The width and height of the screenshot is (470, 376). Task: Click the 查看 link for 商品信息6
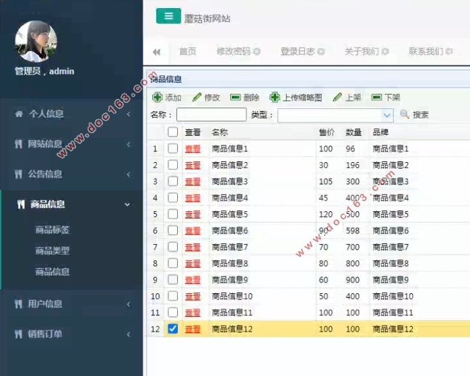pyautogui.click(x=193, y=231)
